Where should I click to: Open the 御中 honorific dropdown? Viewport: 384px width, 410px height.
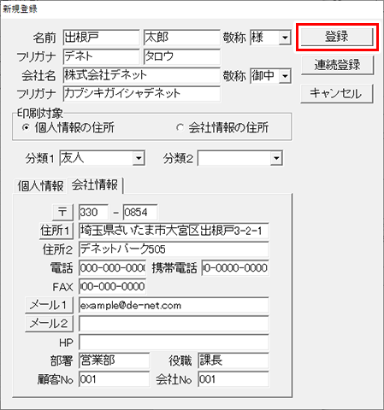point(285,76)
